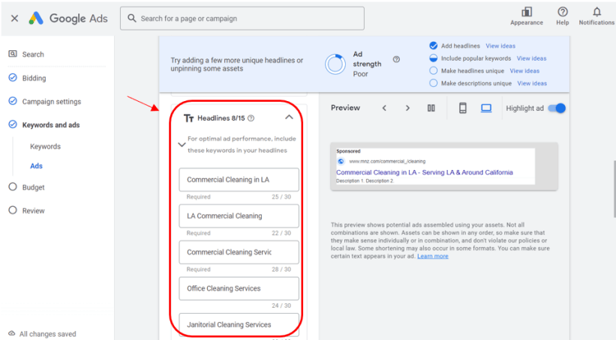Select the Include popular keywords circle

434,58
